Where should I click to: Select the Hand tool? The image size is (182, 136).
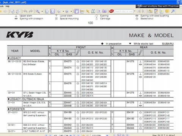[x=77, y=11]
